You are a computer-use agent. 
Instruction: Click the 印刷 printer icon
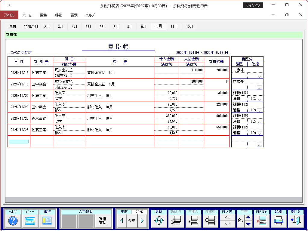click(x=279, y=221)
